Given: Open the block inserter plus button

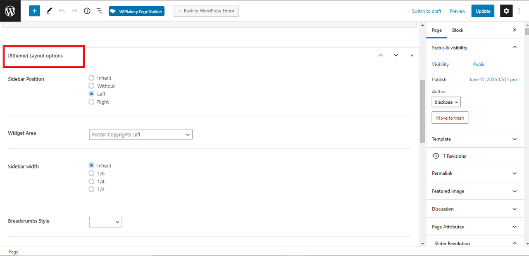Looking at the screenshot, I should (x=35, y=11).
